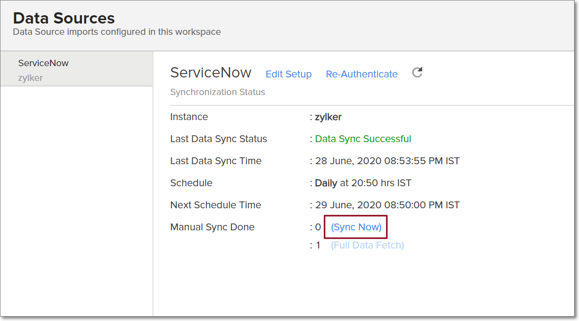Click the Next Schedule Time date value
This screenshot has width=579, height=321.
[387, 205]
